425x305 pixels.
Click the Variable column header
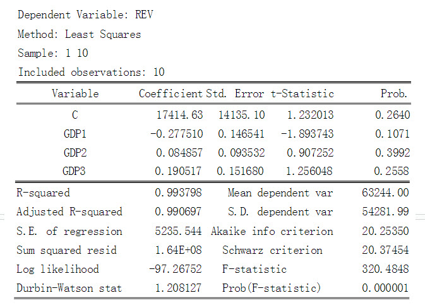click(x=75, y=94)
